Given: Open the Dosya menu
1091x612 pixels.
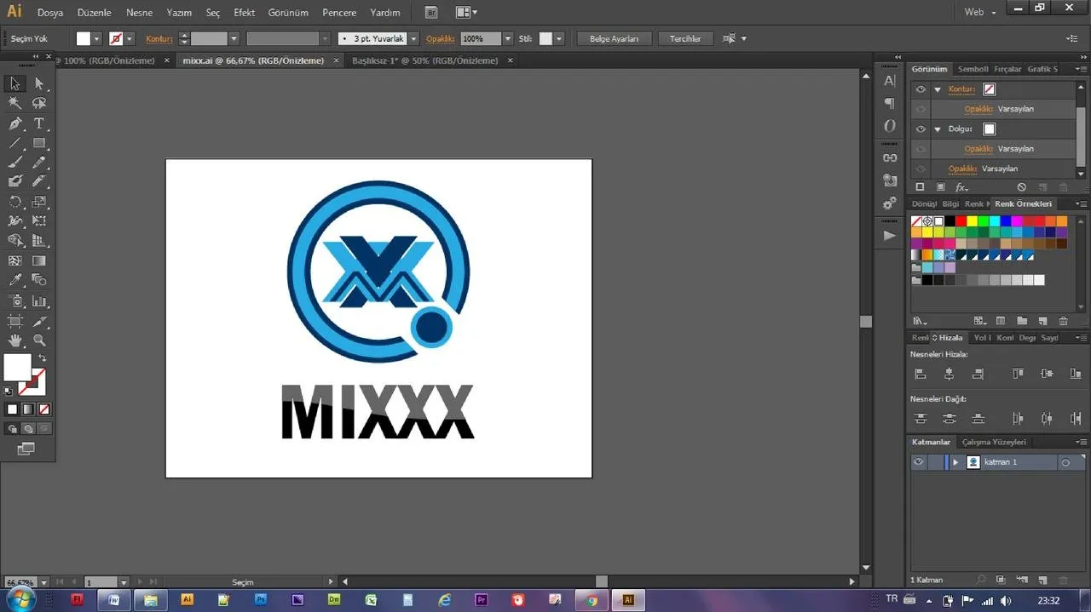Looking at the screenshot, I should (50, 13).
